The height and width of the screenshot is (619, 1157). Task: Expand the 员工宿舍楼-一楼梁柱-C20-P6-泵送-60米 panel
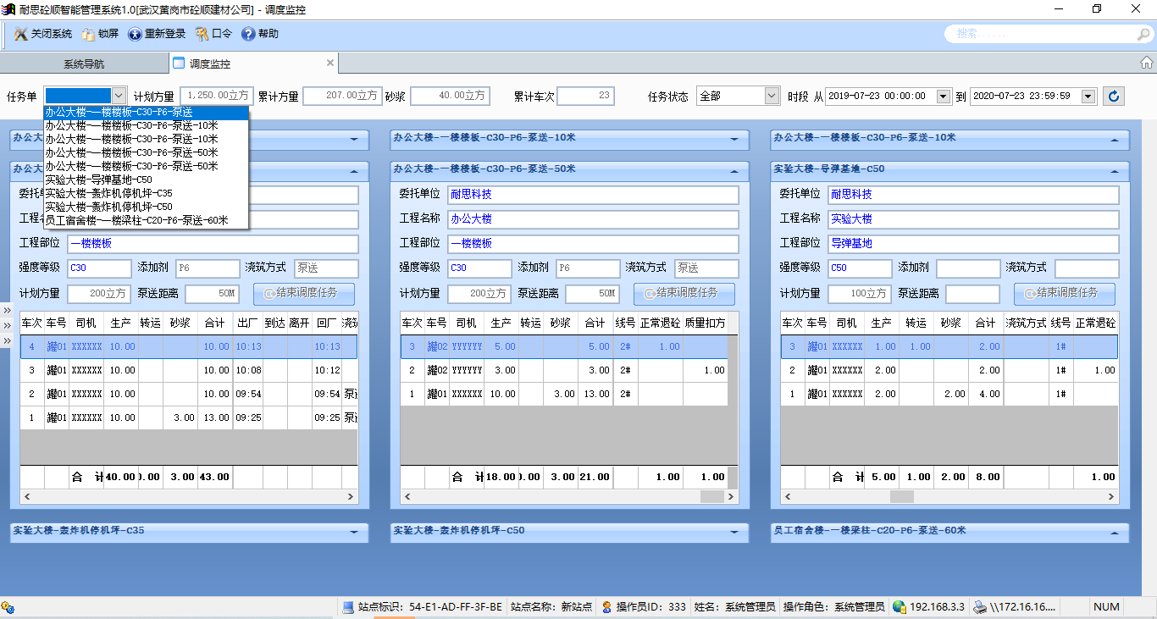pos(1115,533)
